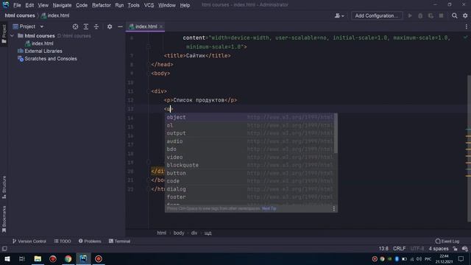This screenshot has width=471, height=265.
Task: Choose code from autocomplete list
Action: pyautogui.click(x=249, y=181)
